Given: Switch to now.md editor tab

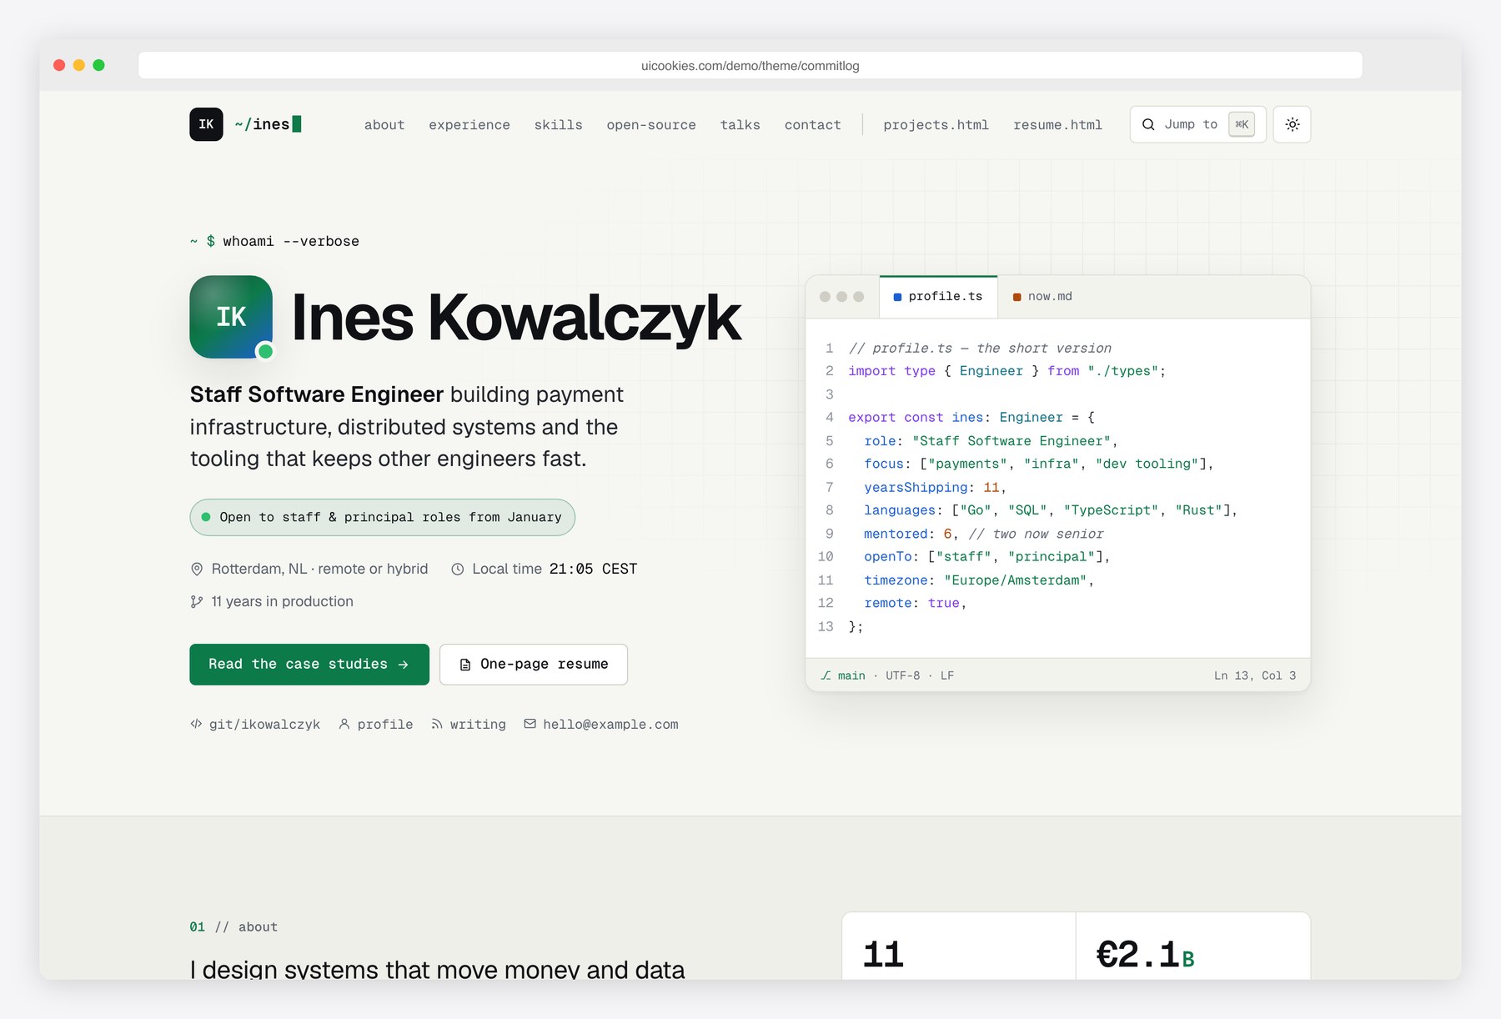Looking at the screenshot, I should pyautogui.click(x=1042, y=297).
